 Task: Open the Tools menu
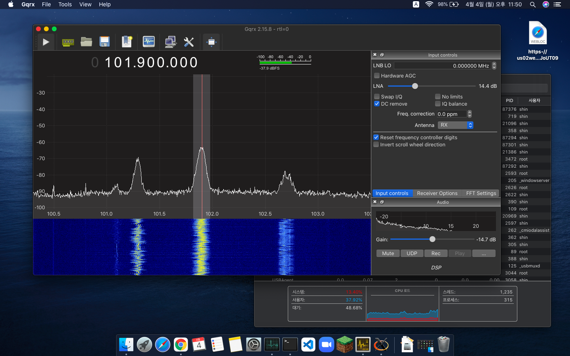click(x=65, y=4)
